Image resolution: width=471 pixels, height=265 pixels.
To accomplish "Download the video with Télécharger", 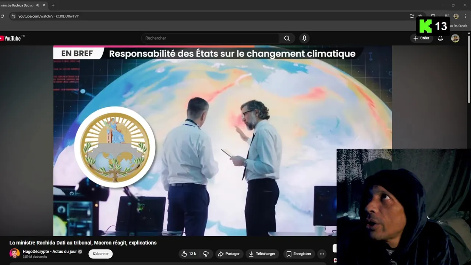I will click(x=262, y=254).
